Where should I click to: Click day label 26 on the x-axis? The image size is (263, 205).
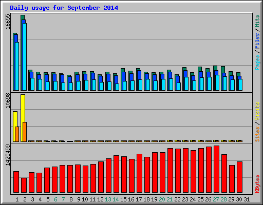tap(208, 199)
